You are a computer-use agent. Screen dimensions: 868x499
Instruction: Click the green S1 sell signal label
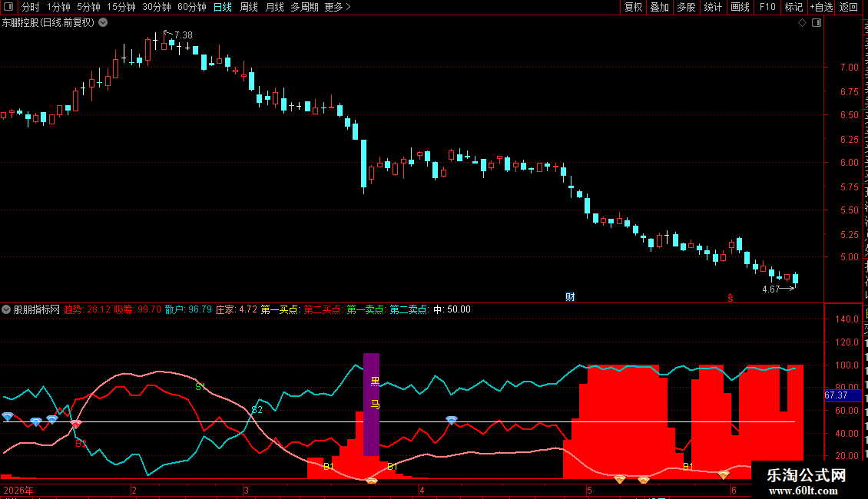click(200, 386)
